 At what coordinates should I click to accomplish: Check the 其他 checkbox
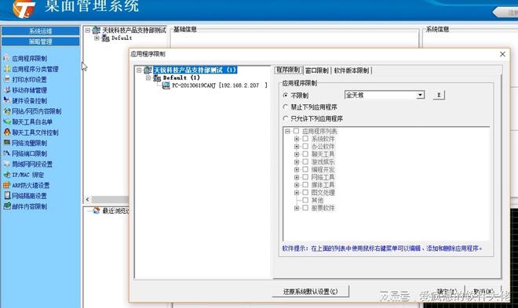click(305, 200)
